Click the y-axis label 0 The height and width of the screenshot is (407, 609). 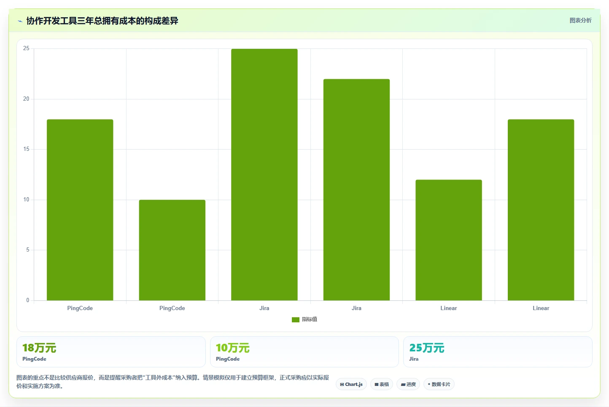(28, 300)
